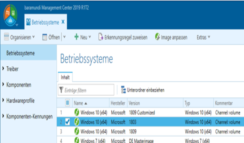Sort by the Hersteller column
The image size is (244, 143).
pyautogui.click(x=118, y=103)
